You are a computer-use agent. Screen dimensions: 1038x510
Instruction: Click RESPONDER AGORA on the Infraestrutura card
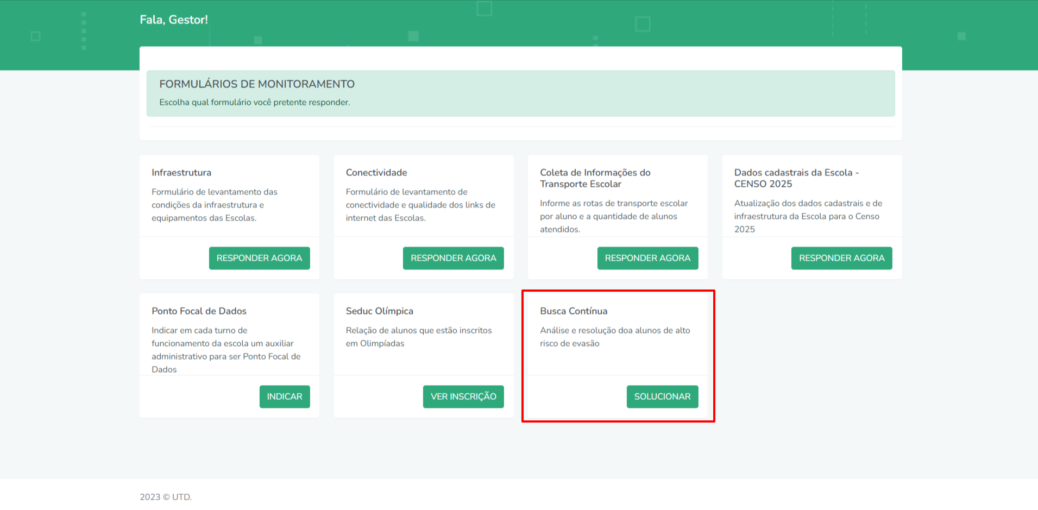tap(259, 258)
